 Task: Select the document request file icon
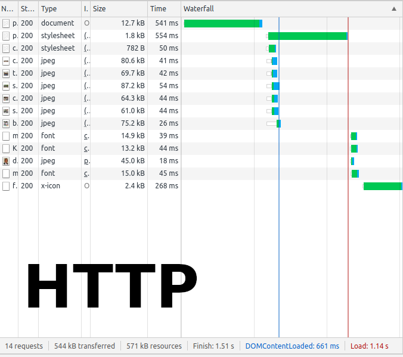point(6,24)
